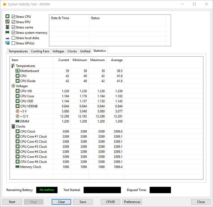This screenshot has height=207, width=213.
Task: Click the Item column header
Action: click(31, 60)
